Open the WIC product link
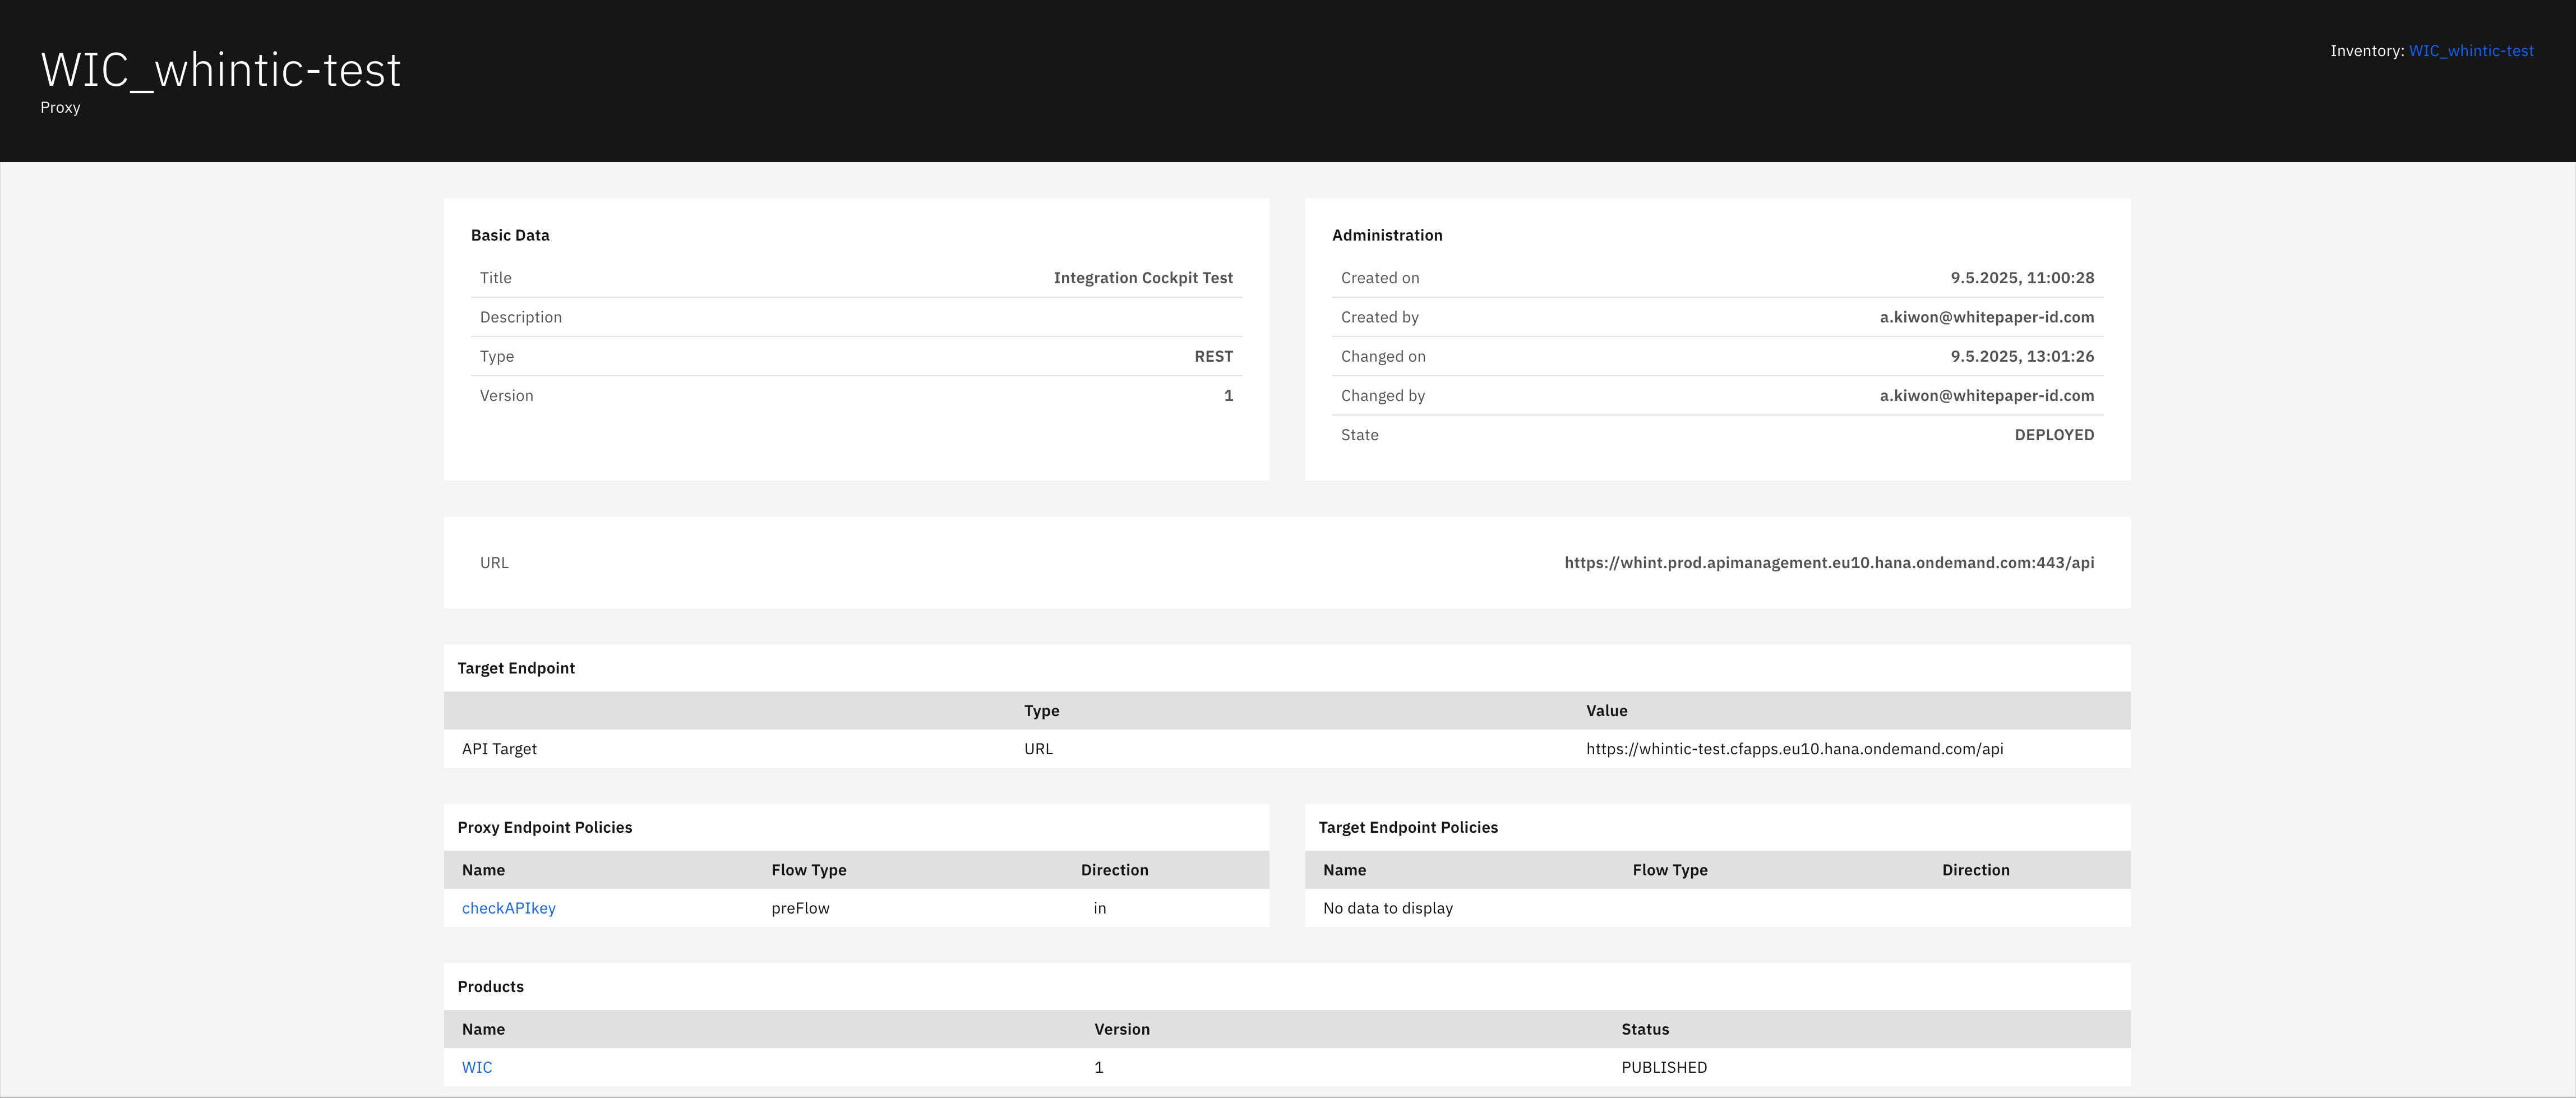Viewport: 2576px width, 1098px height. coord(477,1067)
